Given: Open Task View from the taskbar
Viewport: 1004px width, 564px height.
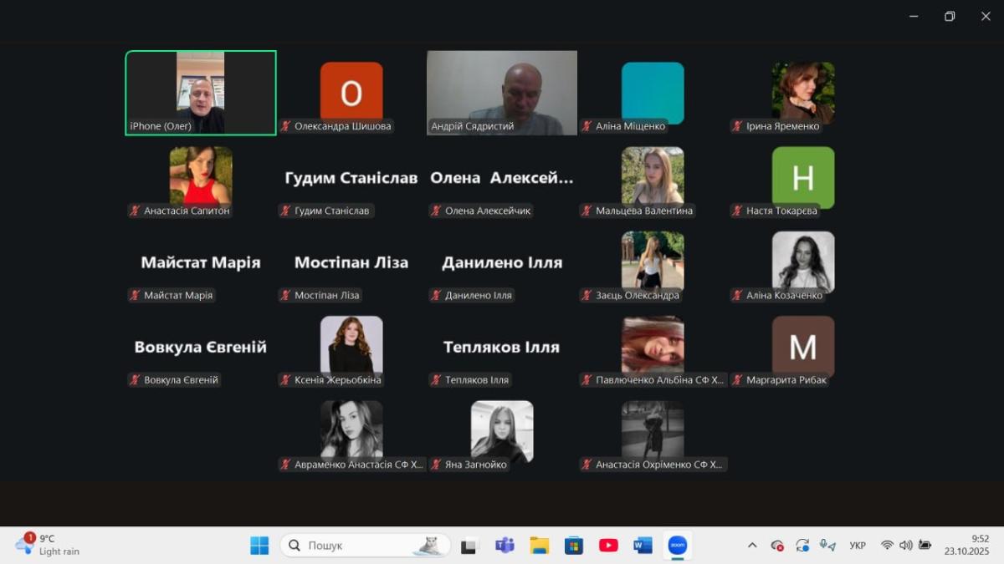Looking at the screenshot, I should click(x=469, y=546).
